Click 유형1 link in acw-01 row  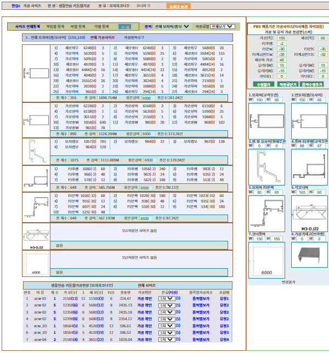(224, 298)
